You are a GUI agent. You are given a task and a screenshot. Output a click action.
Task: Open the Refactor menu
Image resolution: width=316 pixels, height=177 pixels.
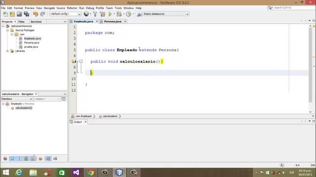point(72,8)
